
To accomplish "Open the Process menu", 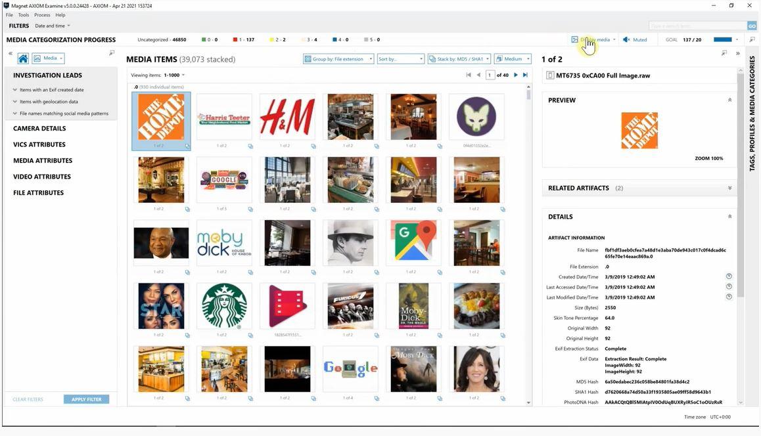I will point(42,15).
